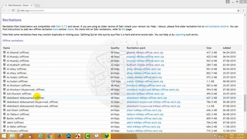Click the recitation icon beside Ash-Shatri (offline)
The height and width of the screenshot is (139, 247).
pyautogui.click(x=4, y=110)
